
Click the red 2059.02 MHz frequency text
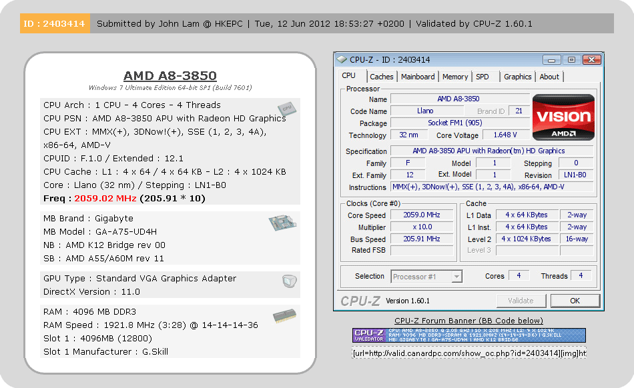coord(105,198)
